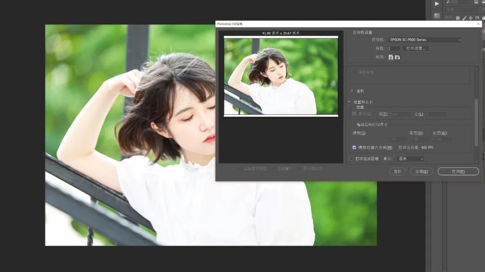Select the landscape orientation icon
The image size is (485, 272).
point(397,57)
